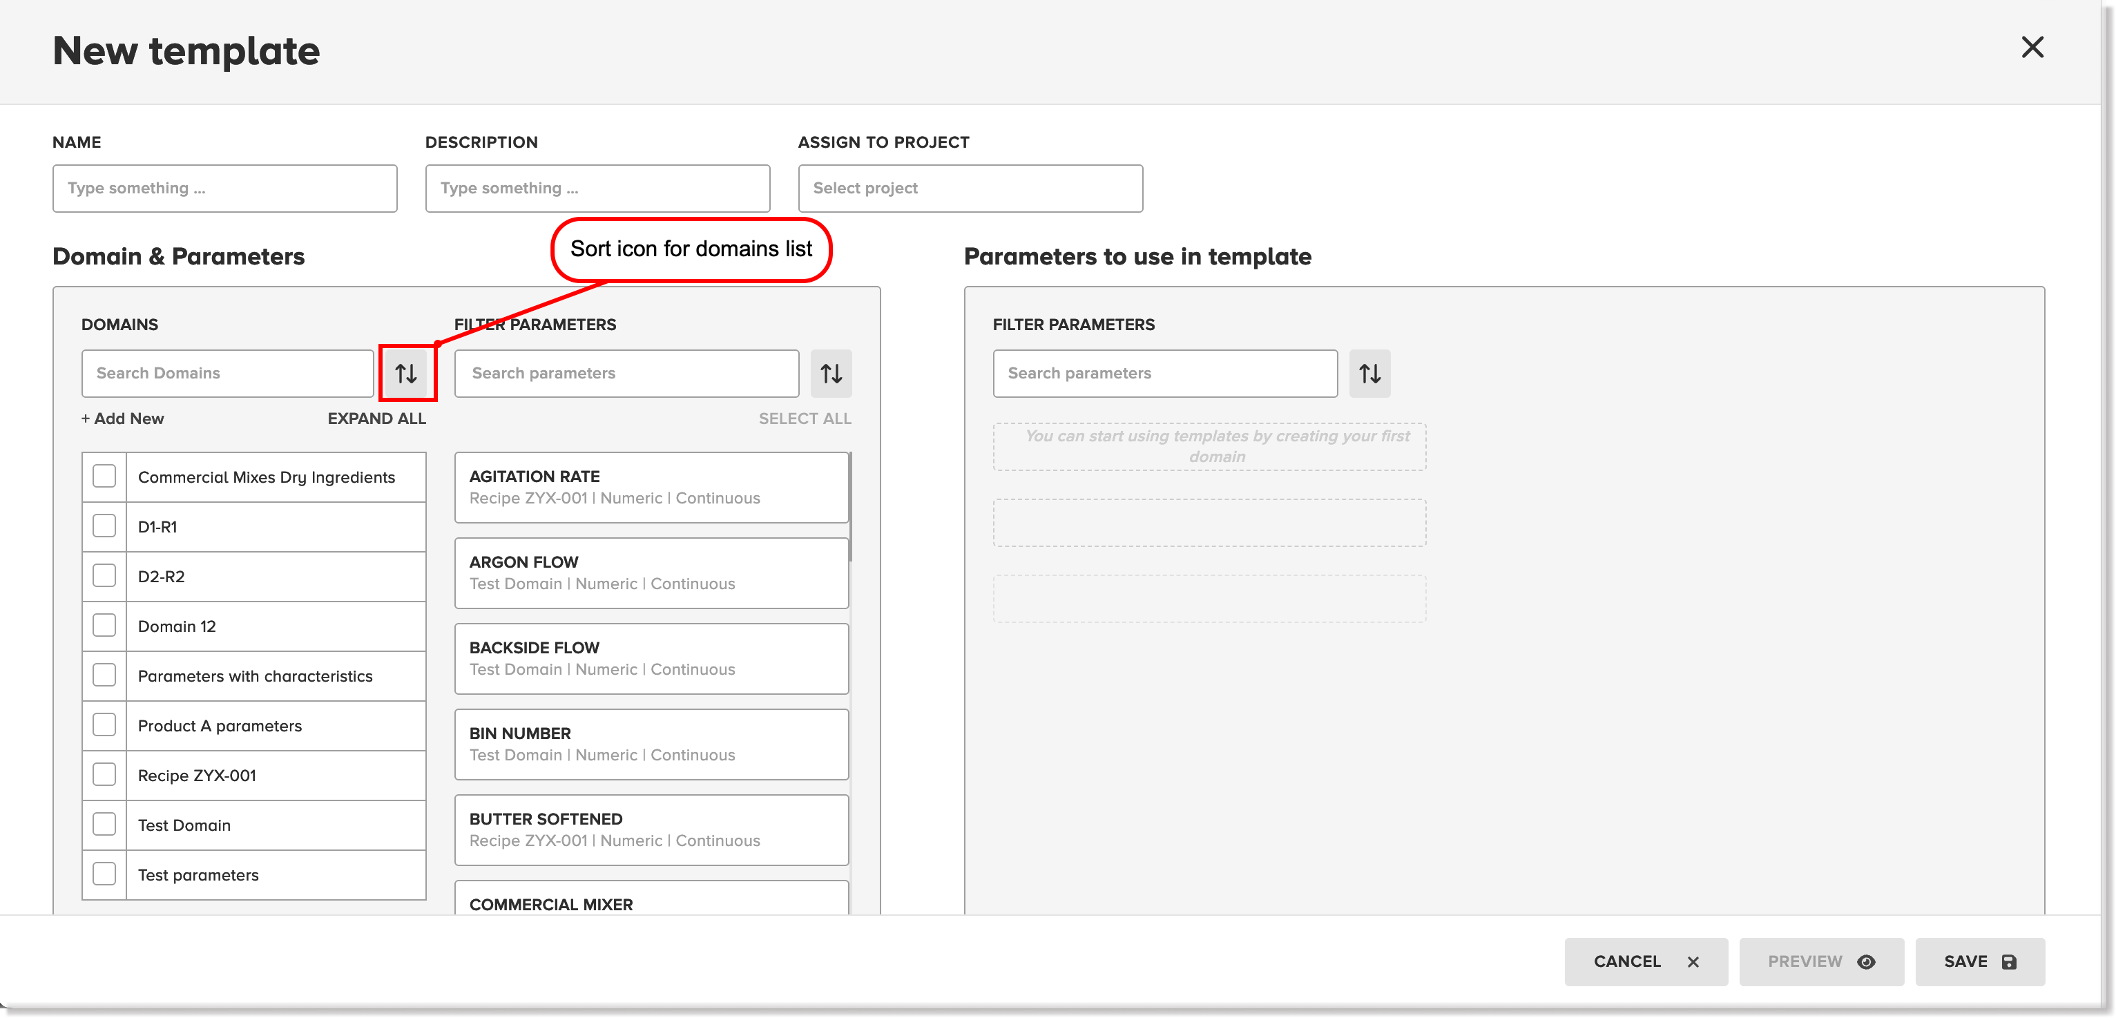Select the AGITATION RATE parameter
Viewport: 2116px width, 1018px height.
pyautogui.click(x=651, y=486)
